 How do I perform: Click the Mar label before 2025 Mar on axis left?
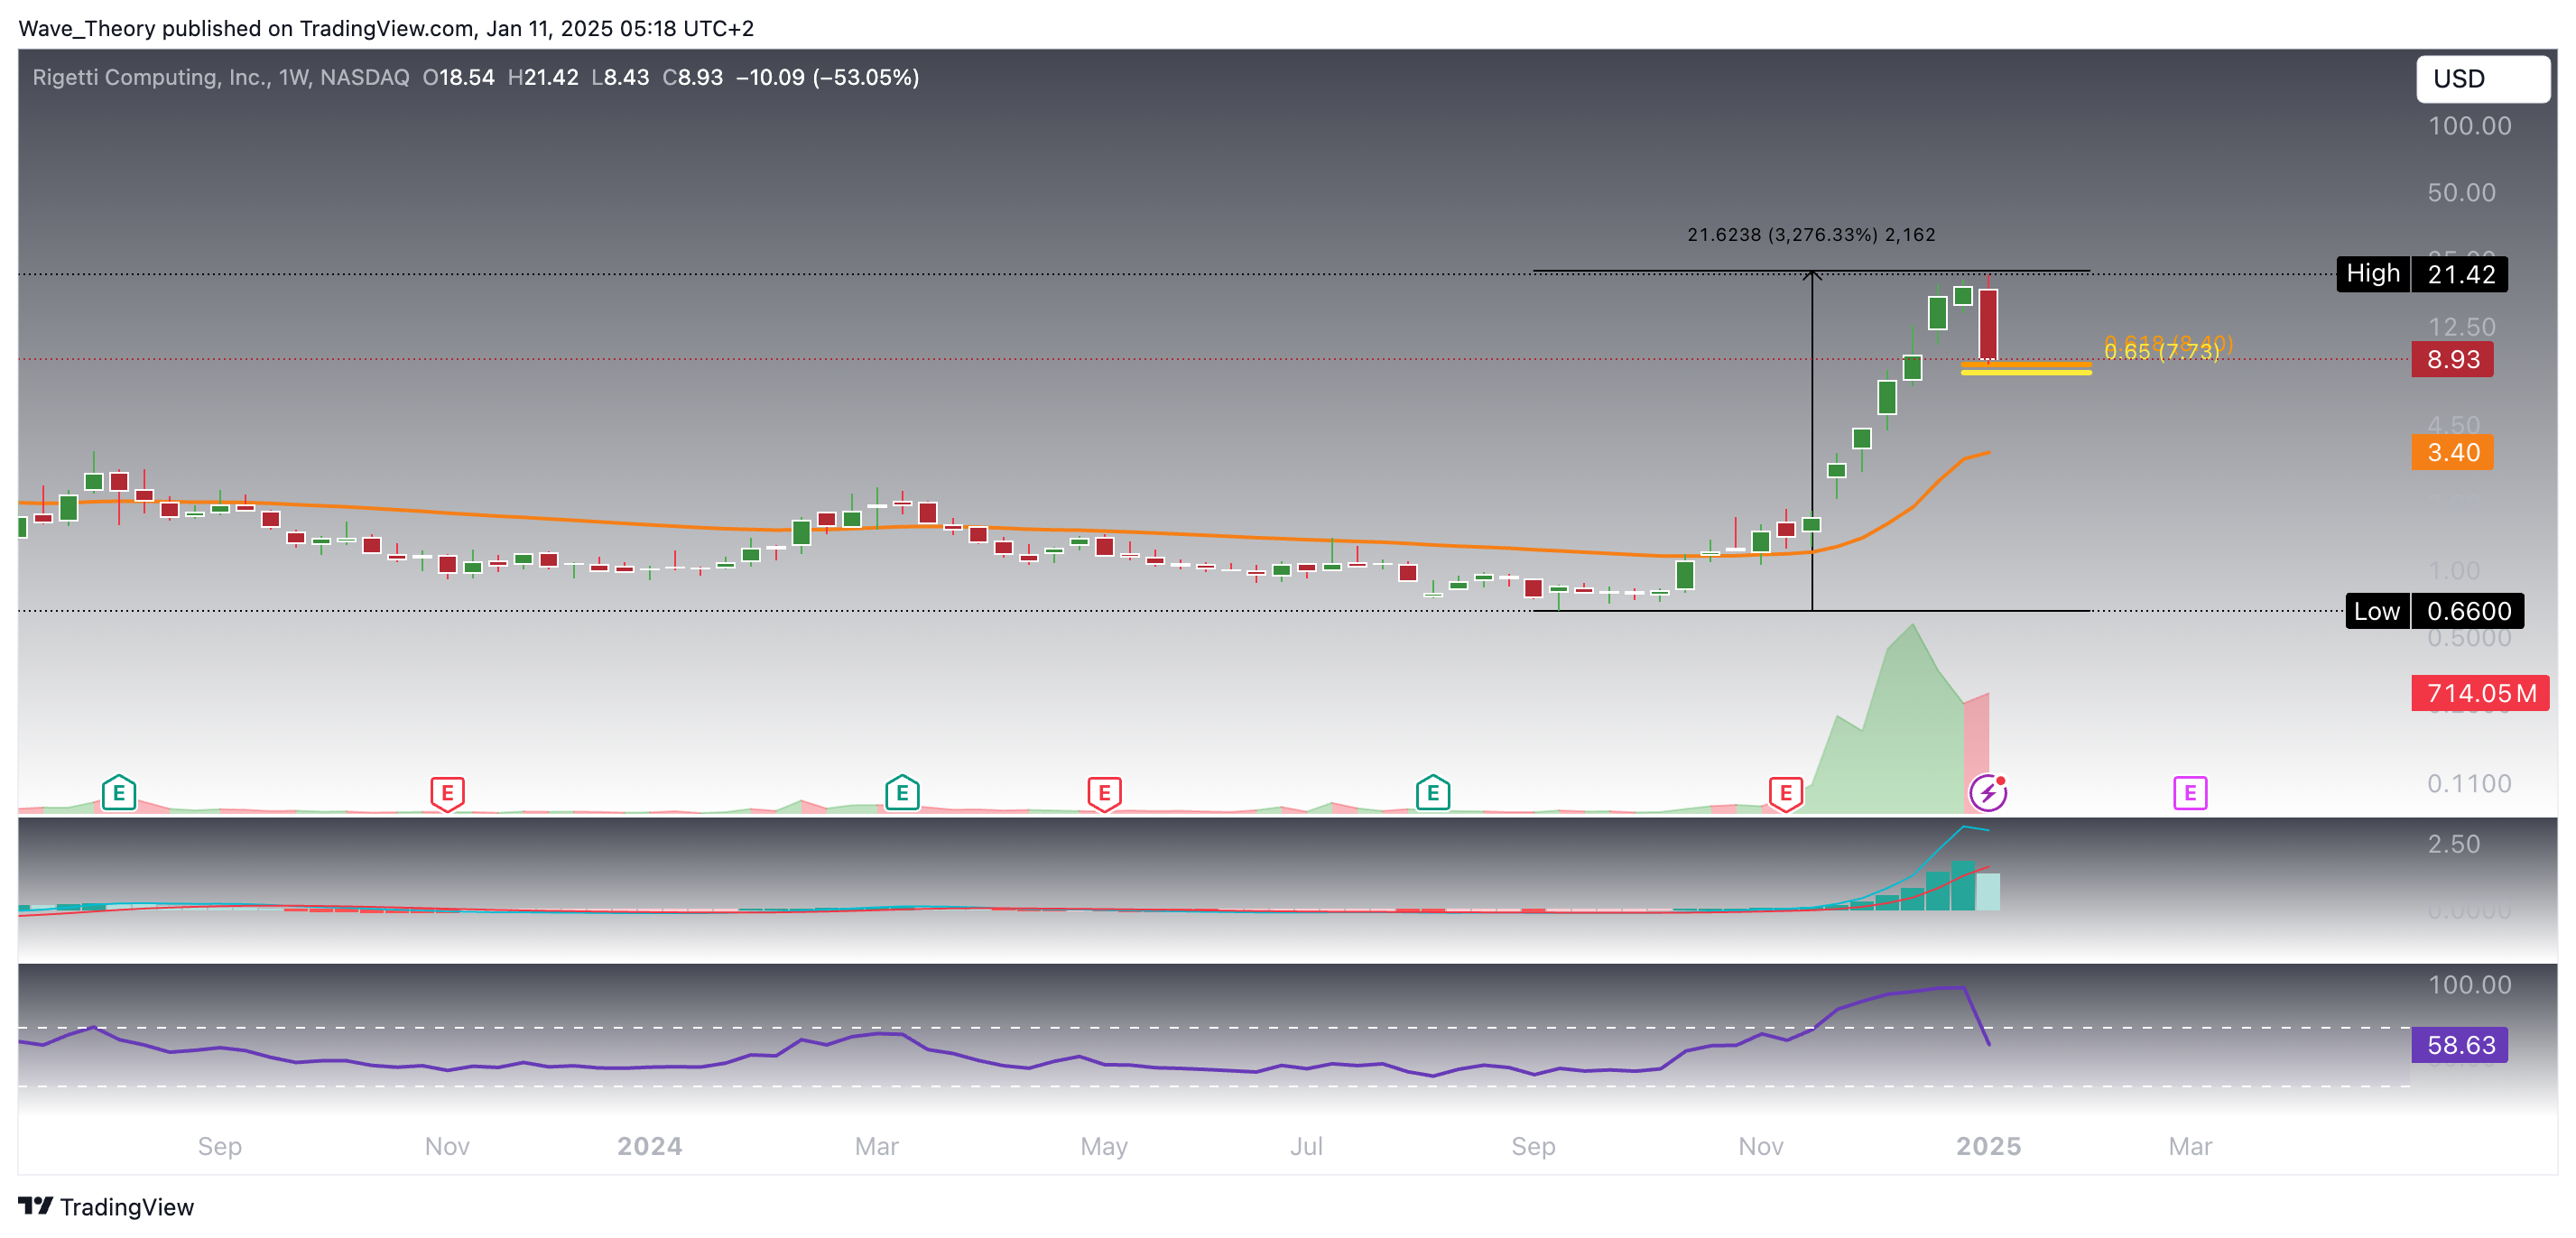tap(877, 1146)
